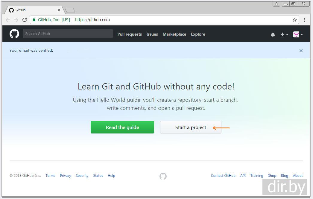
Task: Select the GitHub tab
Action: point(34,10)
